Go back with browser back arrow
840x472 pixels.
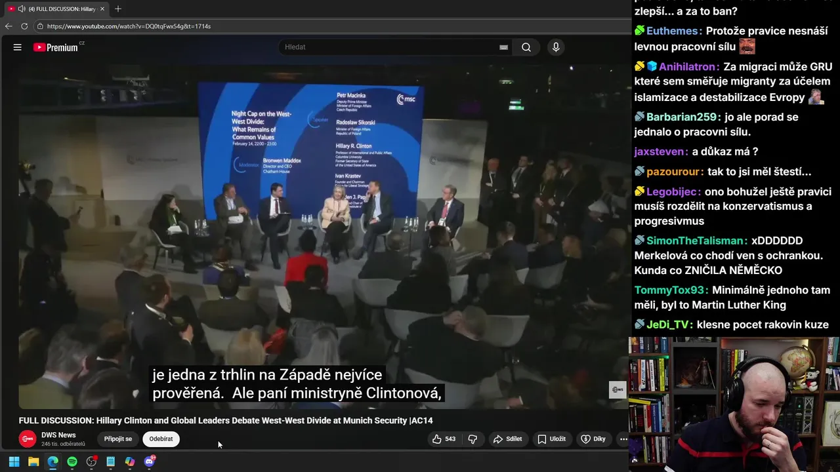[9, 26]
